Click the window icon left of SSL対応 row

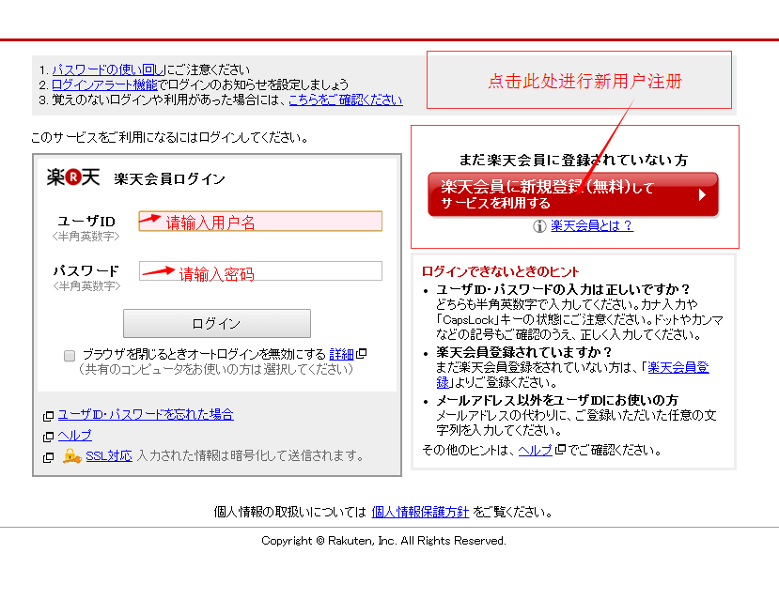pos(48,457)
